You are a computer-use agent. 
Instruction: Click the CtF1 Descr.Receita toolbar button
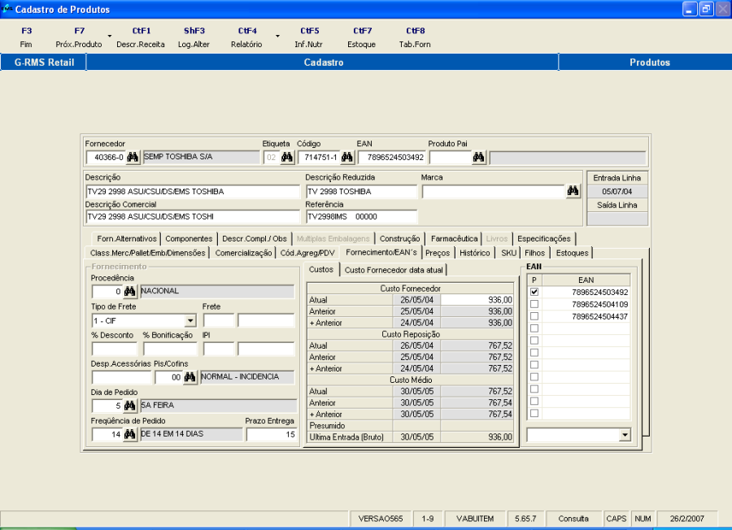point(141,37)
